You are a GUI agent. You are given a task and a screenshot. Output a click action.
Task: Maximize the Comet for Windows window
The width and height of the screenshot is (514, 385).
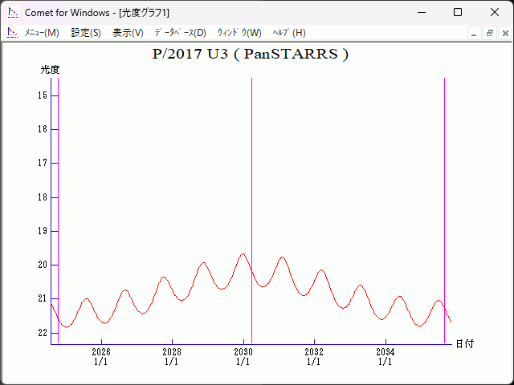click(458, 12)
